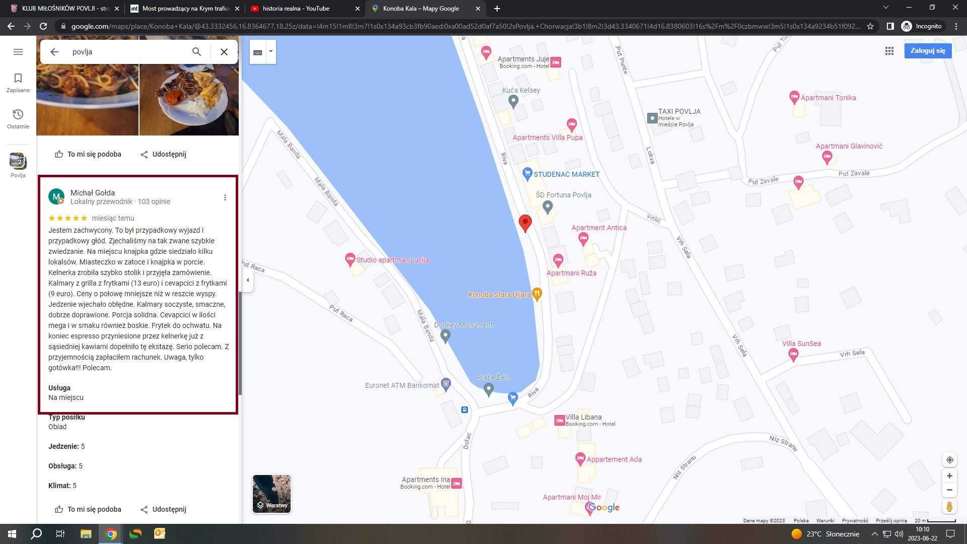Screen dimensions: 967x544
Task: Open the Google Maps hamburger menu
Action: 18,52
